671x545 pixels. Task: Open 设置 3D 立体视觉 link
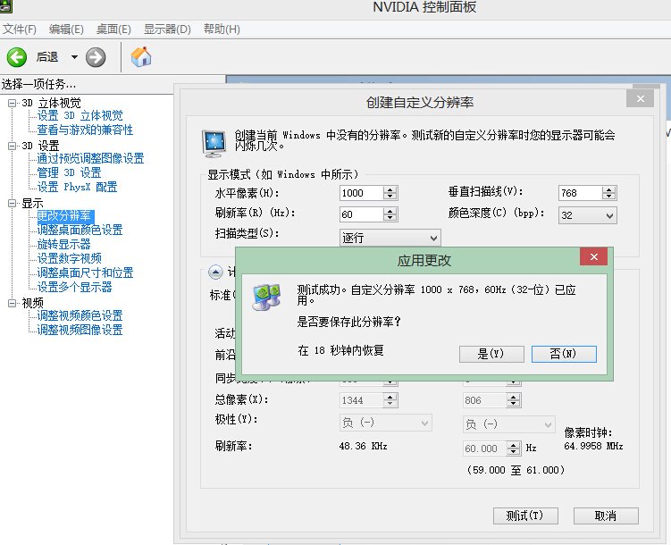pyautogui.click(x=80, y=115)
